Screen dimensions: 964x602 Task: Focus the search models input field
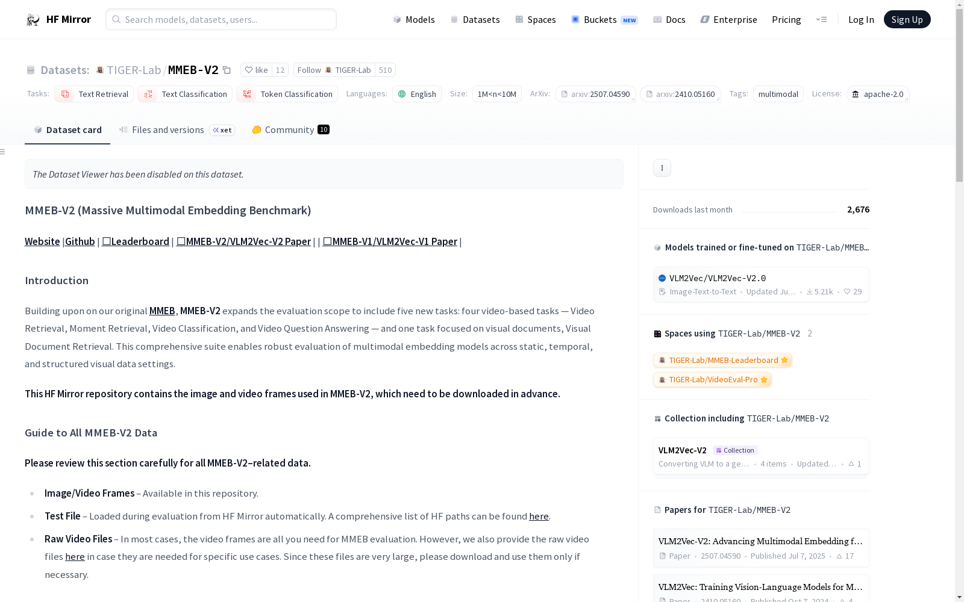[x=221, y=19]
